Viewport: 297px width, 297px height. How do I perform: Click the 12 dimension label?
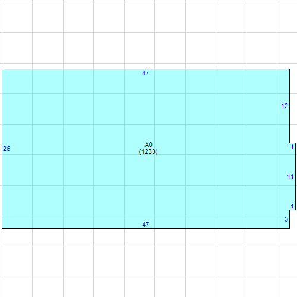click(x=285, y=106)
